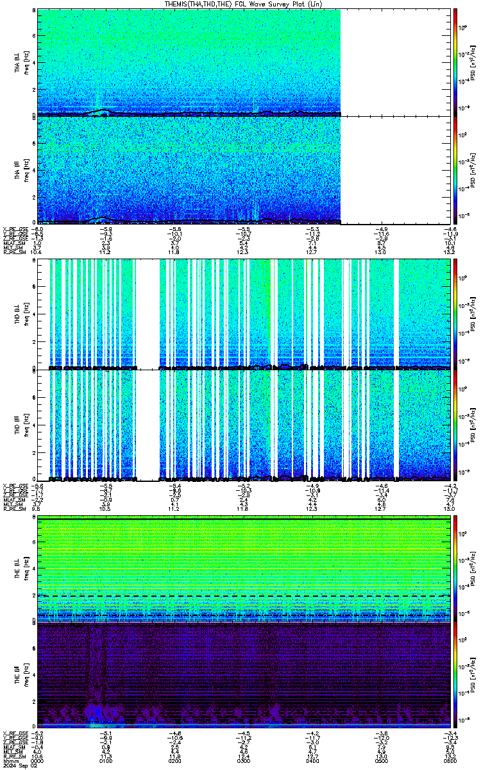Click the THE B-parallel freq [Hz] axis label
Screen dimensions: 481x770
[x=26, y=675]
